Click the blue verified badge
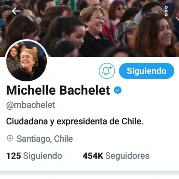 click(x=118, y=90)
